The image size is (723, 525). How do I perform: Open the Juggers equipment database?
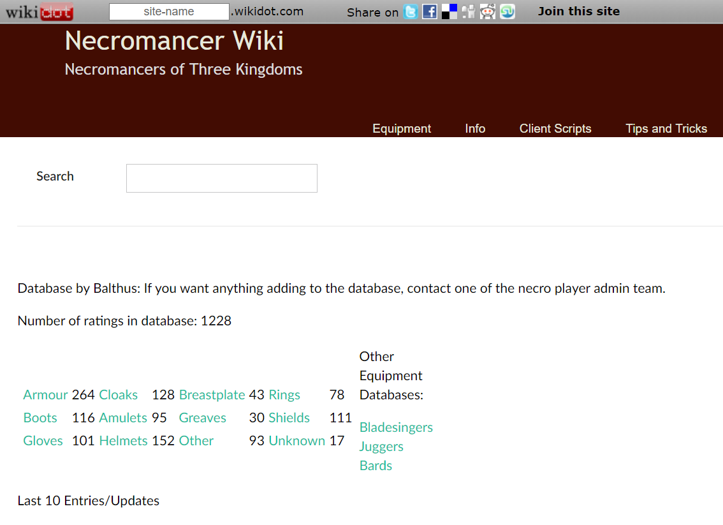(381, 447)
